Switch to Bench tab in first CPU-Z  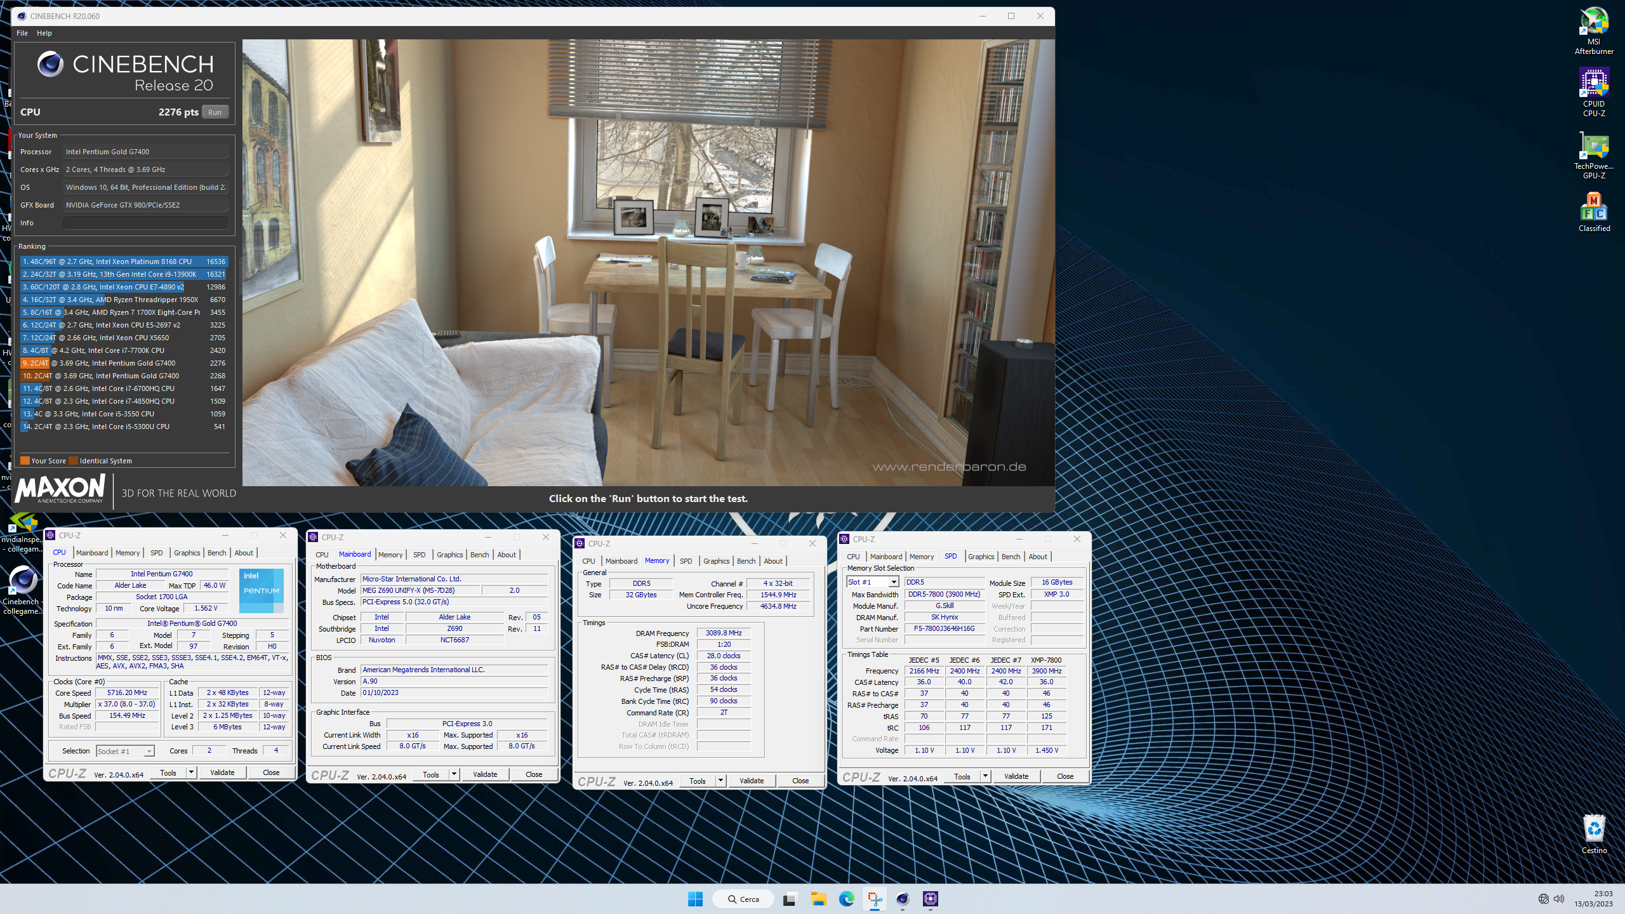[217, 553]
